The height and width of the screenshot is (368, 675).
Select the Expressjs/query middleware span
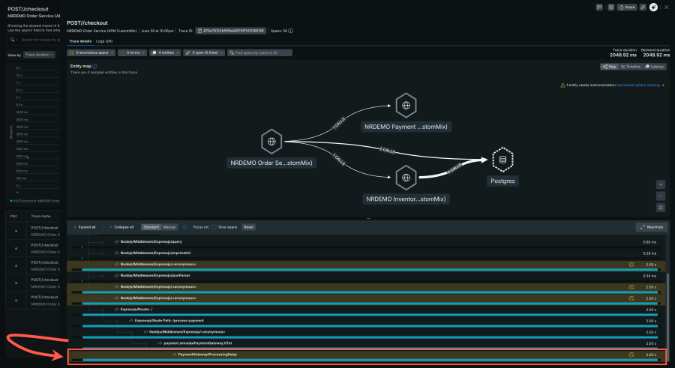click(x=366, y=242)
